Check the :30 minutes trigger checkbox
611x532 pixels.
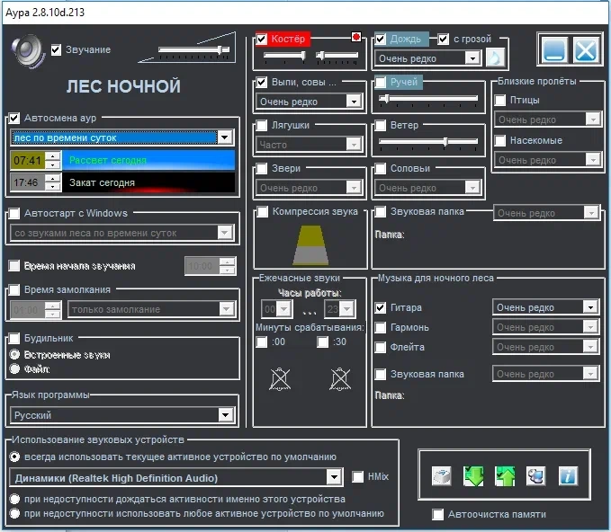pyautogui.click(x=323, y=342)
